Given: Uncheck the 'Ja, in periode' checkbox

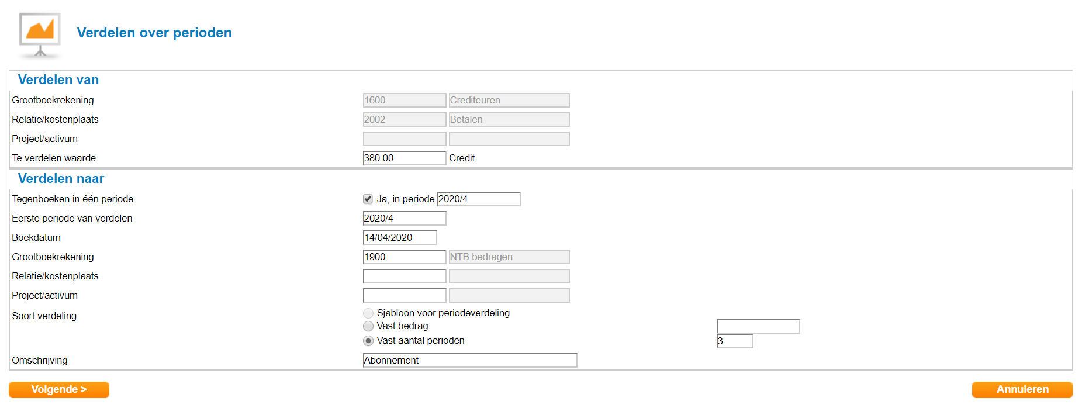Looking at the screenshot, I should [368, 199].
